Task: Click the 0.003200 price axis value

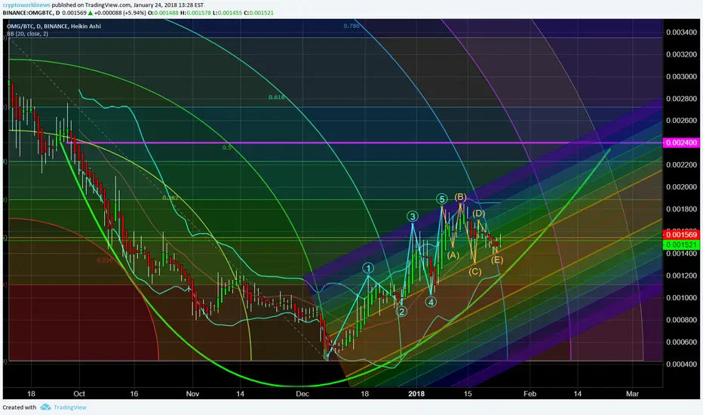Action: click(681, 54)
